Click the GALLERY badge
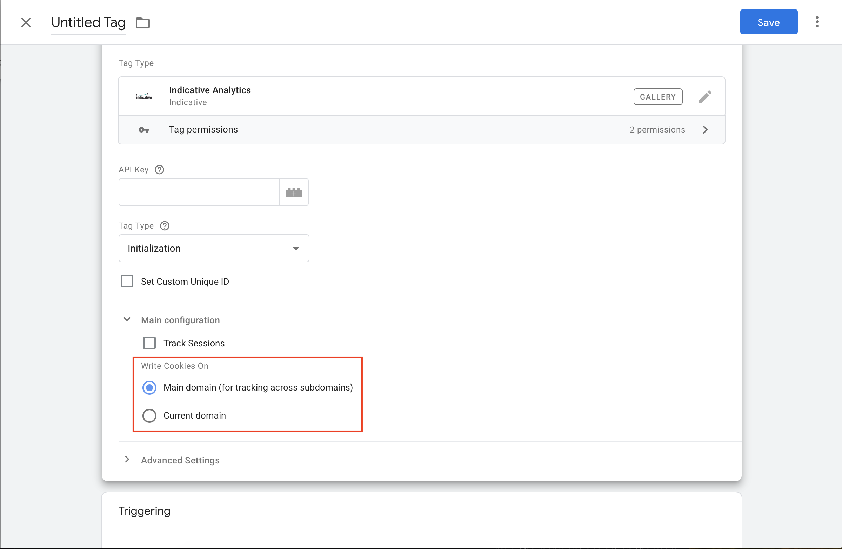Screen dimensions: 842x549 point(658,96)
